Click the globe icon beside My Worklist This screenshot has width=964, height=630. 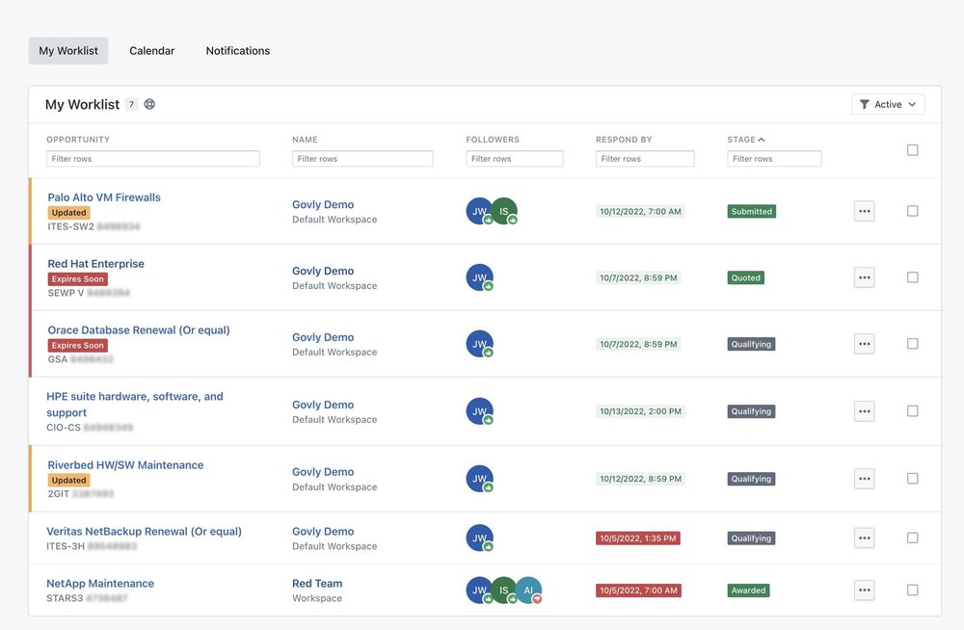pyautogui.click(x=149, y=104)
